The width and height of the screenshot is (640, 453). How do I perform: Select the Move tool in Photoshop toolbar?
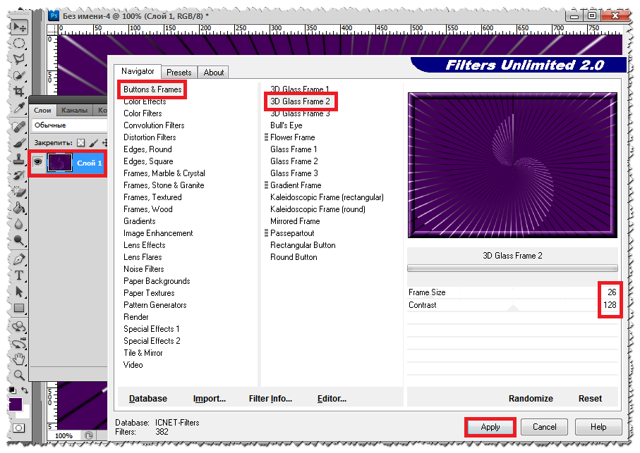tap(19, 27)
